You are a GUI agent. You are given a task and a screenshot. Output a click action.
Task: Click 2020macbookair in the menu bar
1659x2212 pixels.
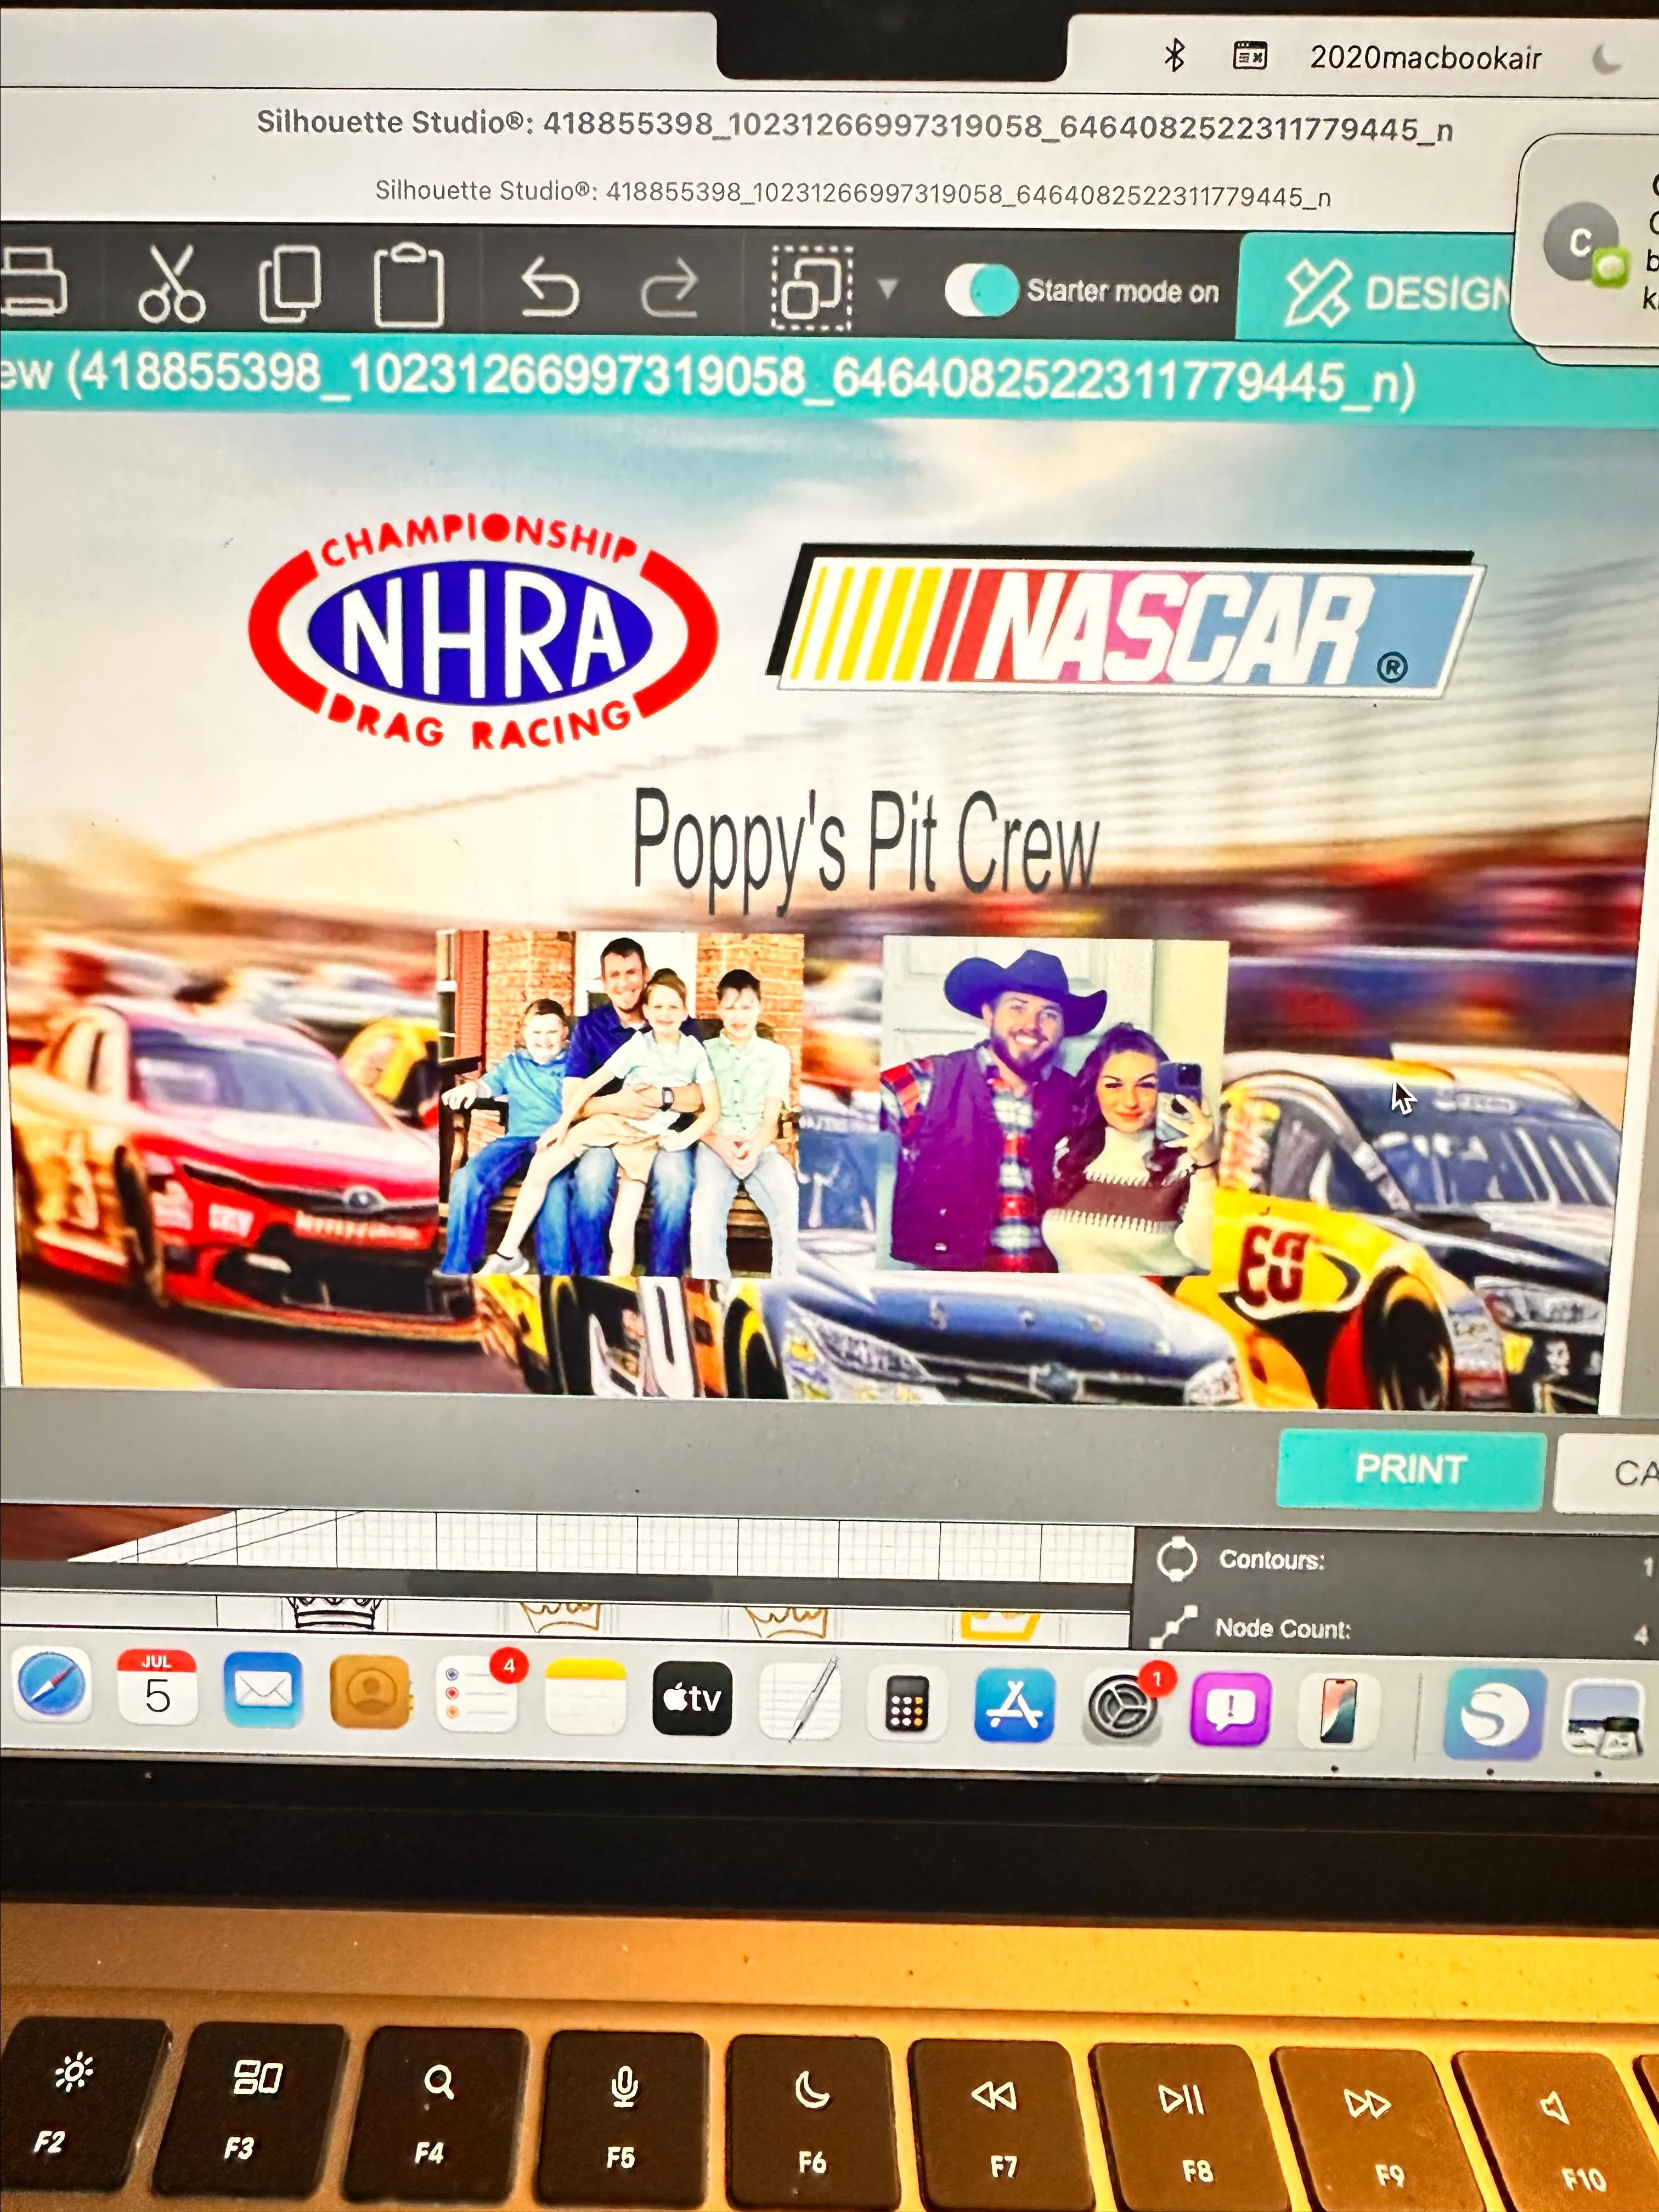tap(1426, 58)
